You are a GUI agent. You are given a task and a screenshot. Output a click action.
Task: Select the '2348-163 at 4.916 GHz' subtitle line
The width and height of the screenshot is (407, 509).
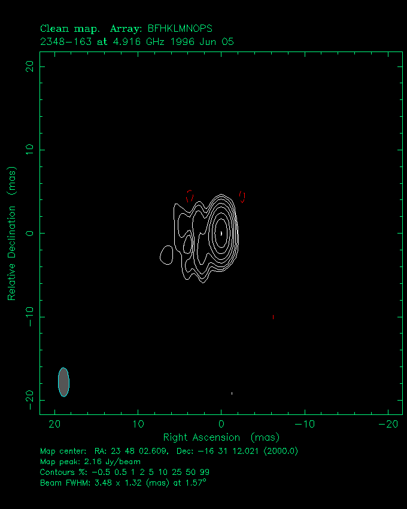[136, 42]
